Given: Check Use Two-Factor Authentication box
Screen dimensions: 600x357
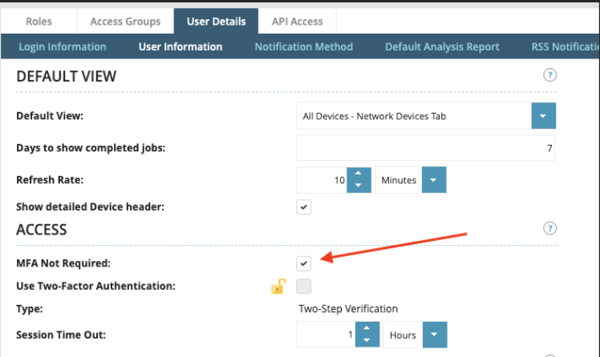Looking at the screenshot, I should 304,286.
